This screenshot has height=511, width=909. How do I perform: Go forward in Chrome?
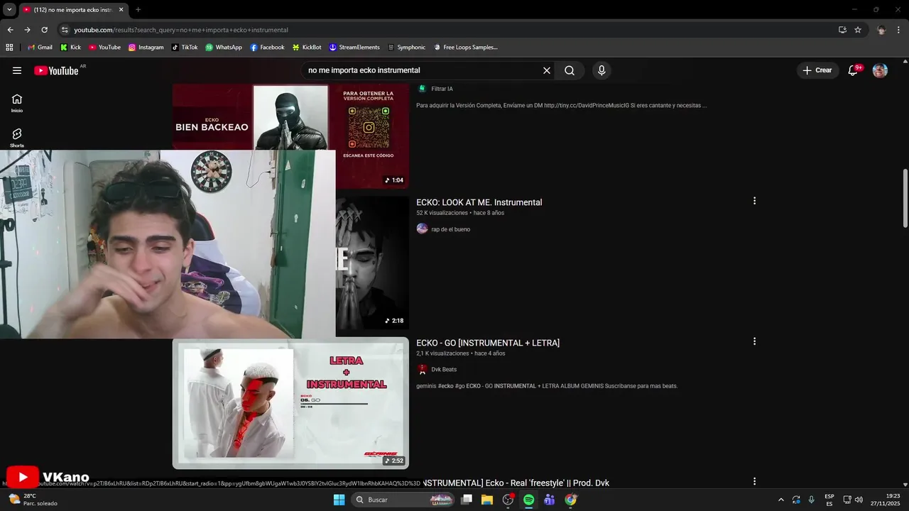[27, 30]
